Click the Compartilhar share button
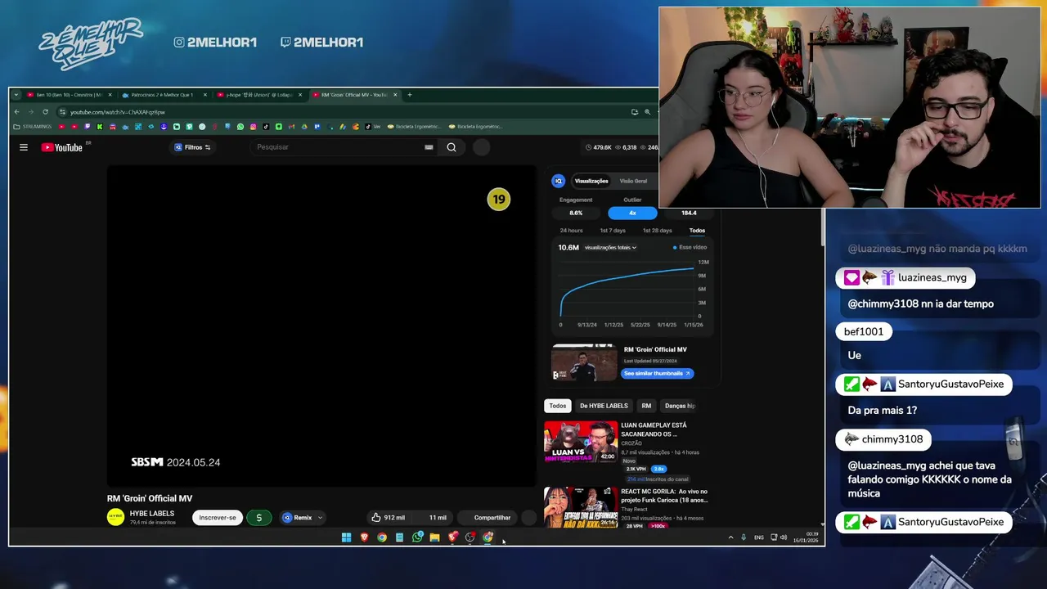1047x589 pixels. [x=488, y=518]
